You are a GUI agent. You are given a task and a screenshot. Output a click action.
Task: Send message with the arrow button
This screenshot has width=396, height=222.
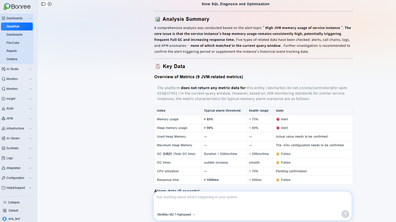click(x=345, y=214)
